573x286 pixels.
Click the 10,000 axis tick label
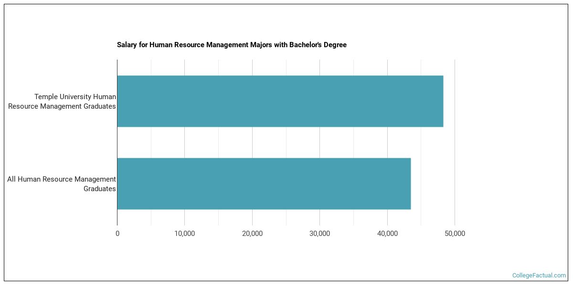click(x=185, y=234)
